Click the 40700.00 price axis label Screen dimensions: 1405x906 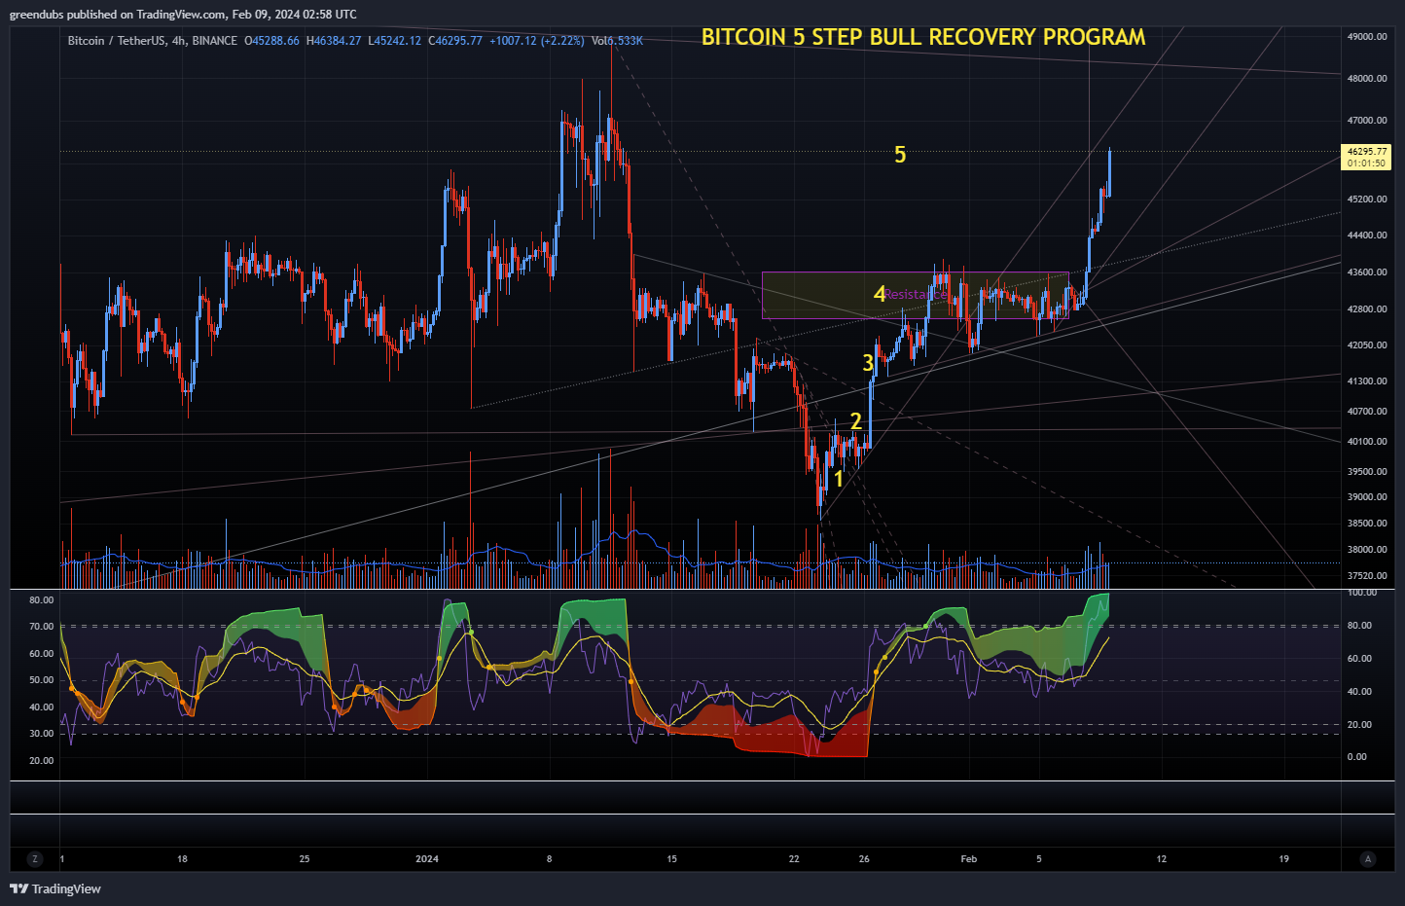coord(1367,411)
